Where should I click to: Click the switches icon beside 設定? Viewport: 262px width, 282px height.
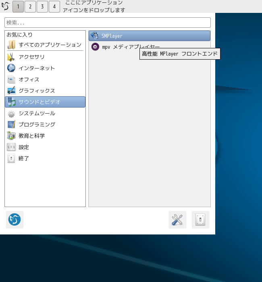click(11, 147)
